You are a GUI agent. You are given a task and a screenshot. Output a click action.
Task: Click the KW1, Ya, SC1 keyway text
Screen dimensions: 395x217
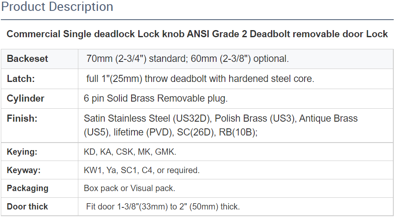tap(142, 170)
